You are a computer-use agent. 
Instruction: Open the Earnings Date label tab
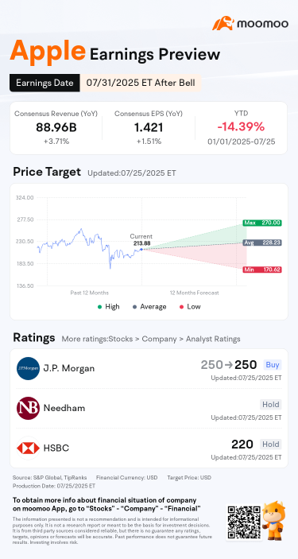click(x=45, y=83)
